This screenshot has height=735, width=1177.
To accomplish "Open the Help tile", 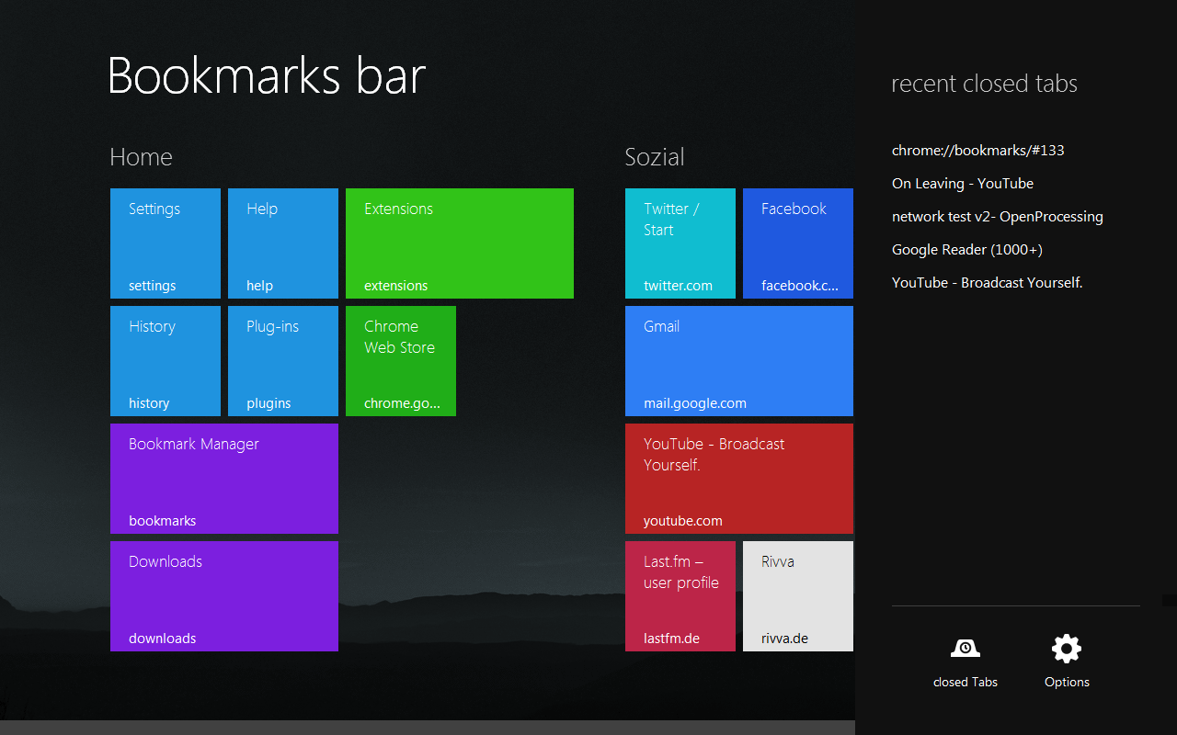I will coord(283,243).
